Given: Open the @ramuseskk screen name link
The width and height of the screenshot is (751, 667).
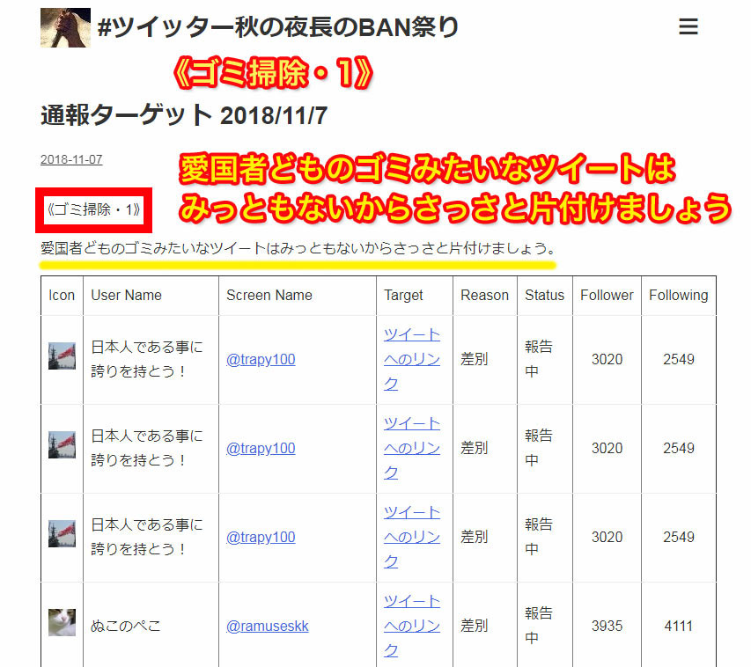Looking at the screenshot, I should (x=268, y=626).
